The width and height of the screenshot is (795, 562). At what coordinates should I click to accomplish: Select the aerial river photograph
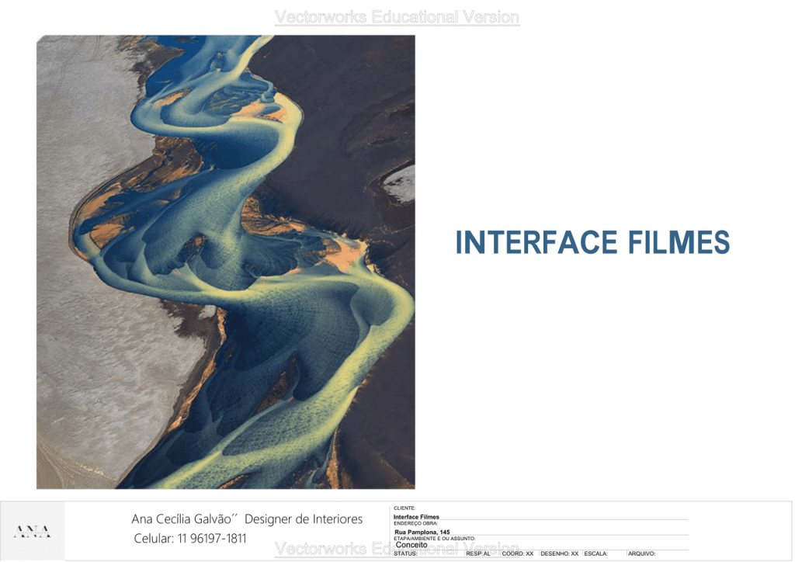pyautogui.click(x=226, y=262)
